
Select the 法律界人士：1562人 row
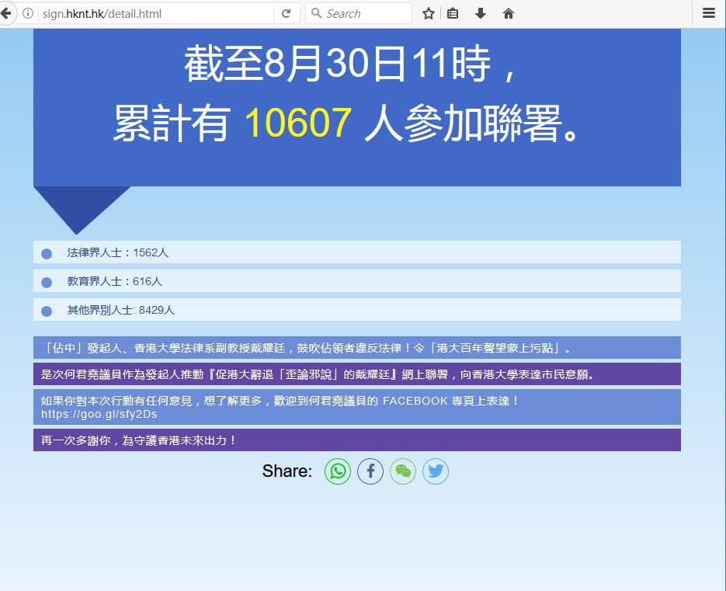357,252
